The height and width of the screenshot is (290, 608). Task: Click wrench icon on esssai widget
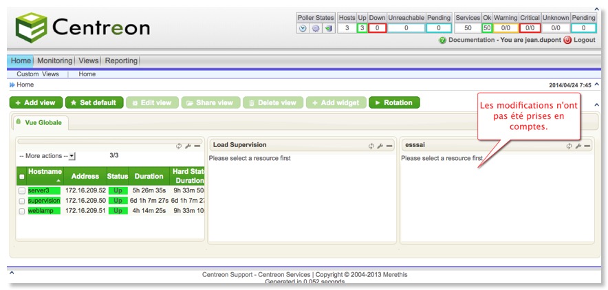(578, 146)
